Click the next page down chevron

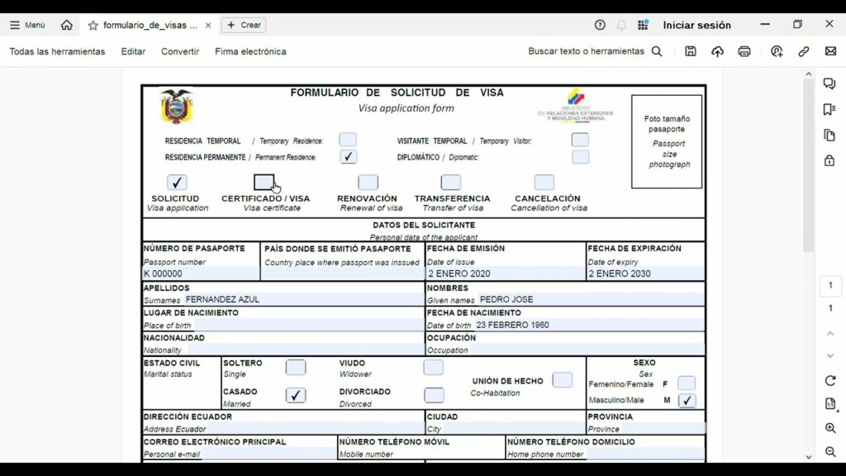pyautogui.click(x=830, y=355)
